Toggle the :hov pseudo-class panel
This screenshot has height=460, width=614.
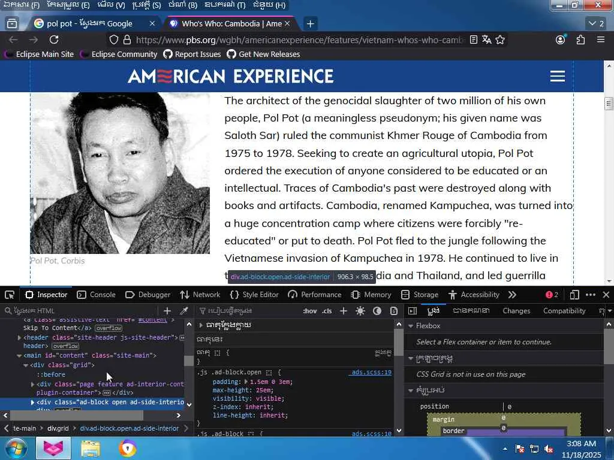coord(310,311)
